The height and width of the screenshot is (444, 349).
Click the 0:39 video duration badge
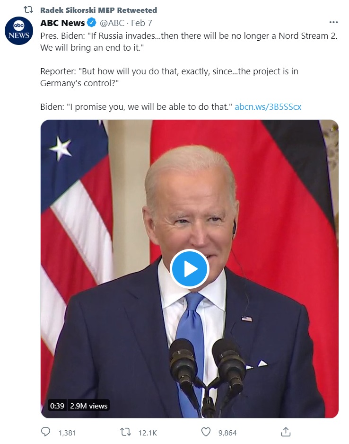click(57, 406)
